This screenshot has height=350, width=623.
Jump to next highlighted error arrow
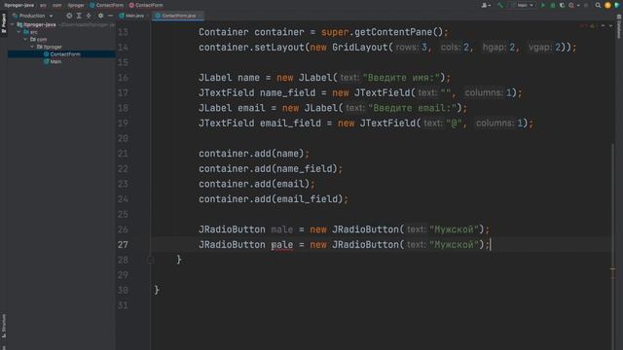[610, 26]
